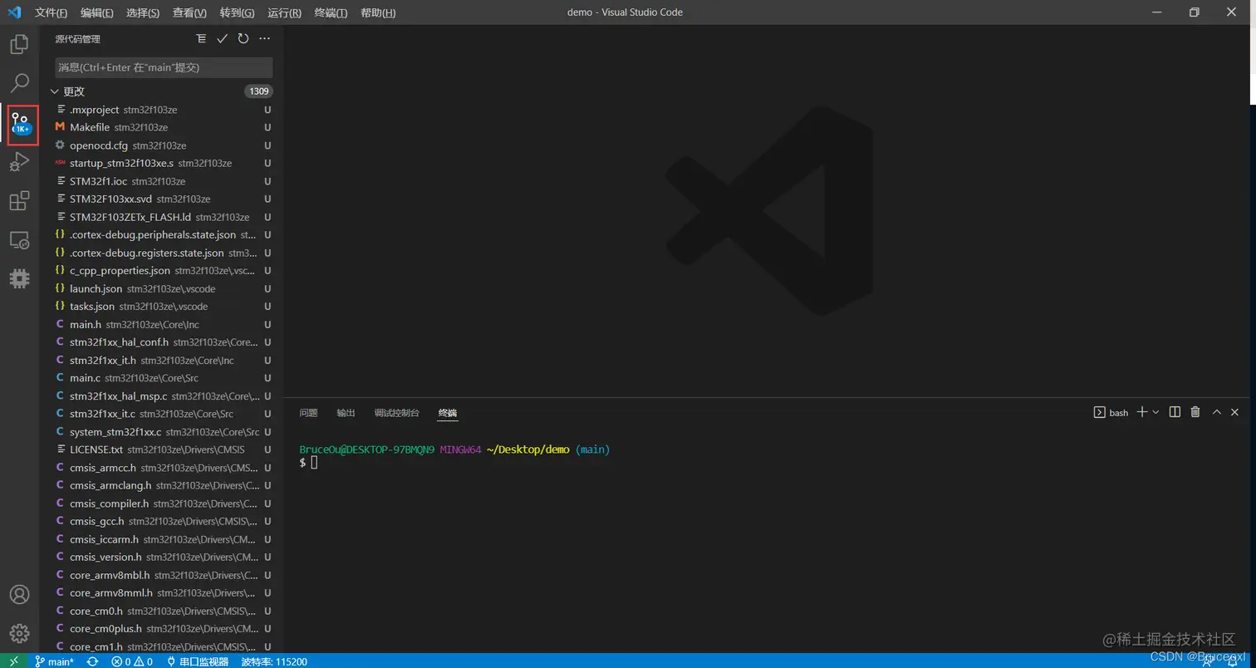This screenshot has width=1256, height=668.
Task: Open the Explorer view in activity bar
Action: [19, 44]
